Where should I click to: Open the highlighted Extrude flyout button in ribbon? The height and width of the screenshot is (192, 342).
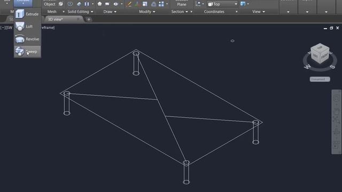click(23, 3)
